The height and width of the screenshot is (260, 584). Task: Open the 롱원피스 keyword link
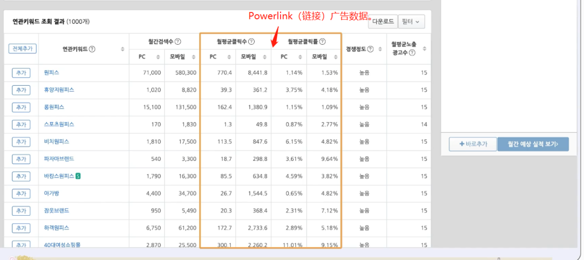click(x=54, y=107)
